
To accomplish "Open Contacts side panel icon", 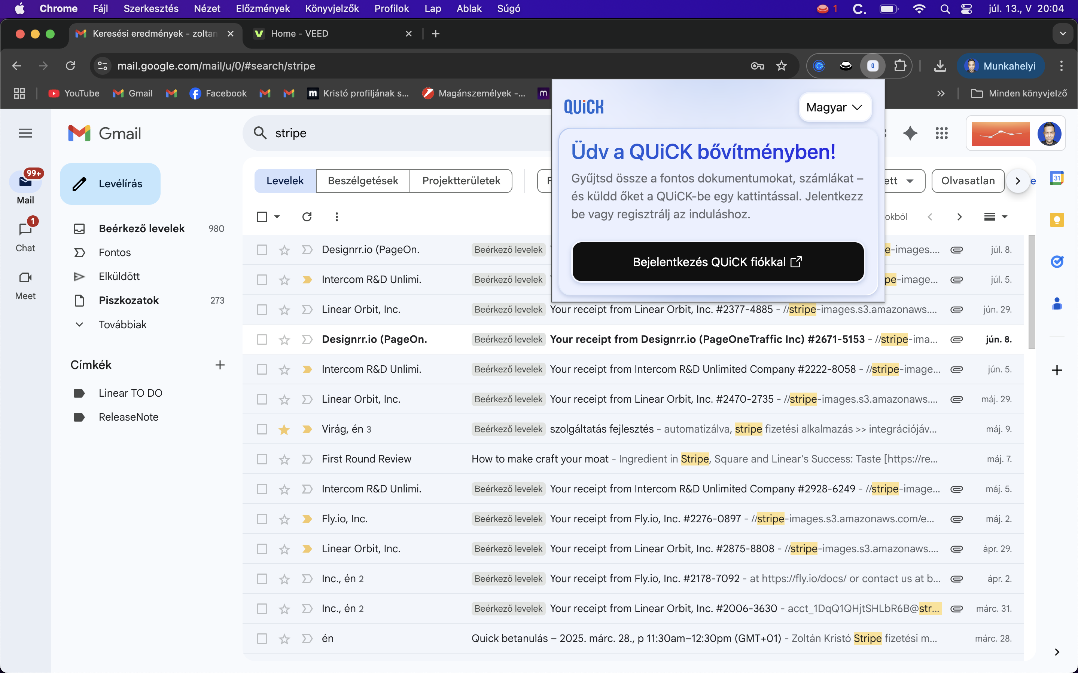I will [x=1057, y=304].
